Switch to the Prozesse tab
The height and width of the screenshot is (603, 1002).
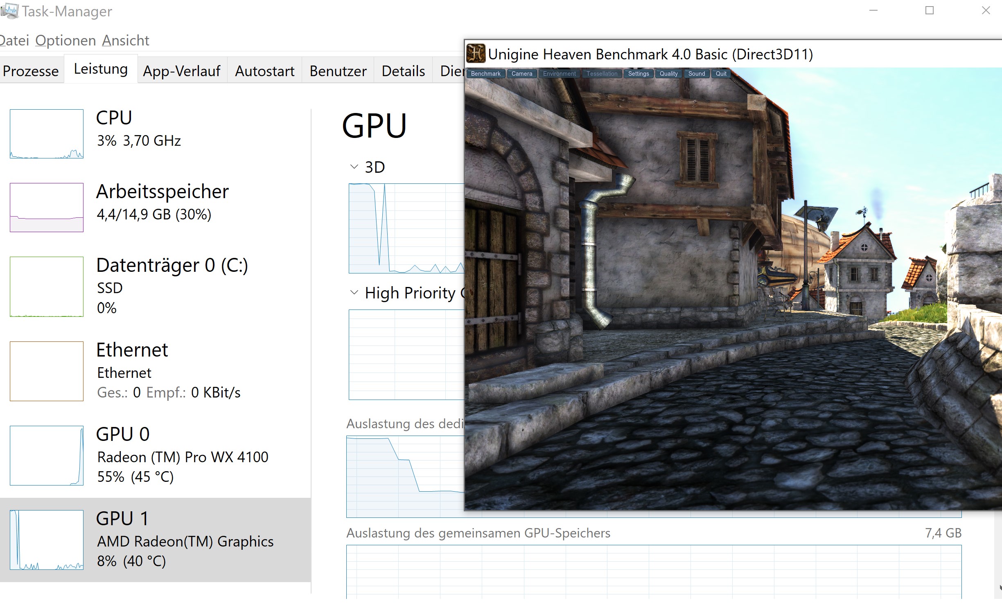click(31, 71)
